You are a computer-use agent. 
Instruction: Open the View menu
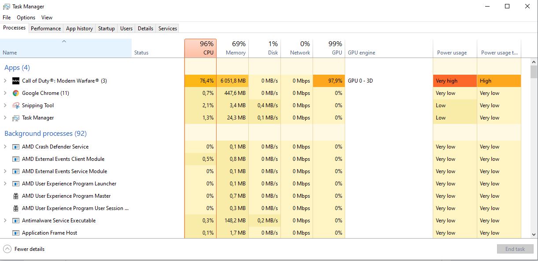click(47, 18)
